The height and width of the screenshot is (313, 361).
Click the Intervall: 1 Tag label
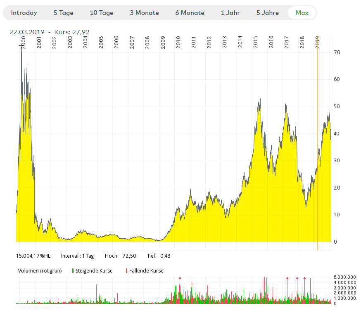(77, 256)
